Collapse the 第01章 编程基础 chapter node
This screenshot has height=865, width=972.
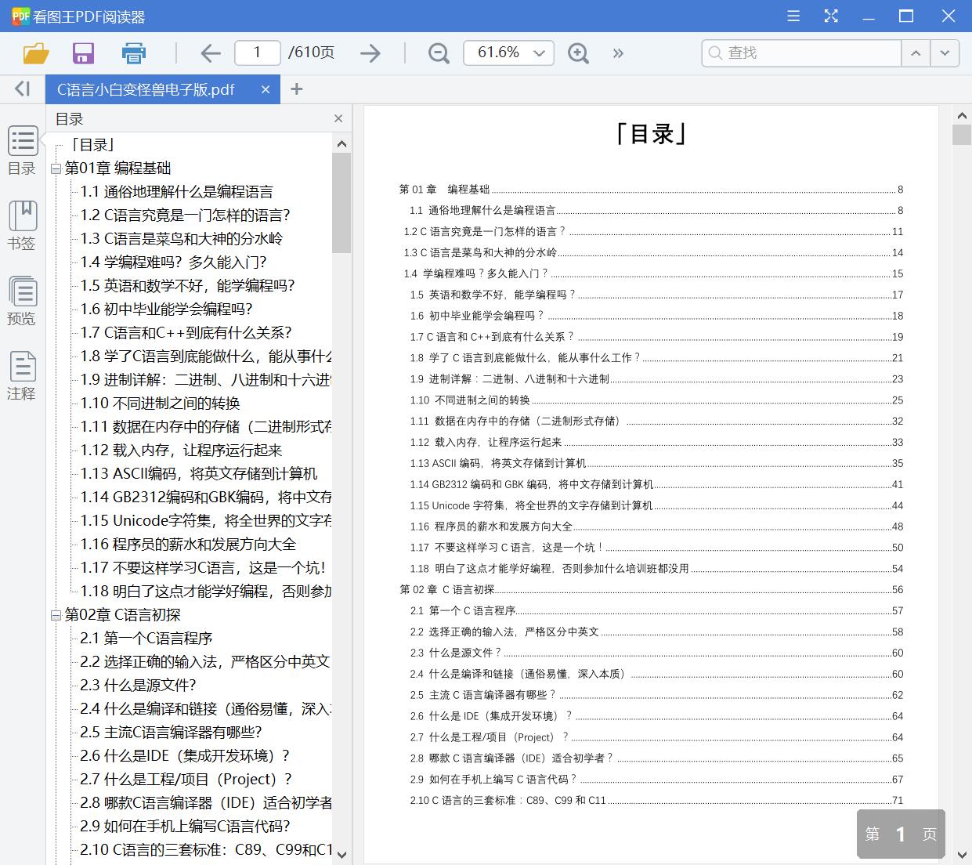55,168
